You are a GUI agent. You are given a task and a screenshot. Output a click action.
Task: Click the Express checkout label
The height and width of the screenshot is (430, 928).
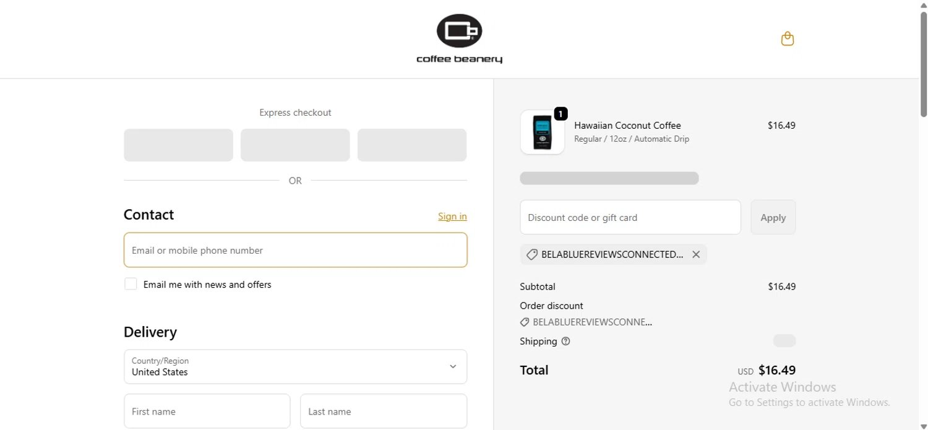click(295, 113)
